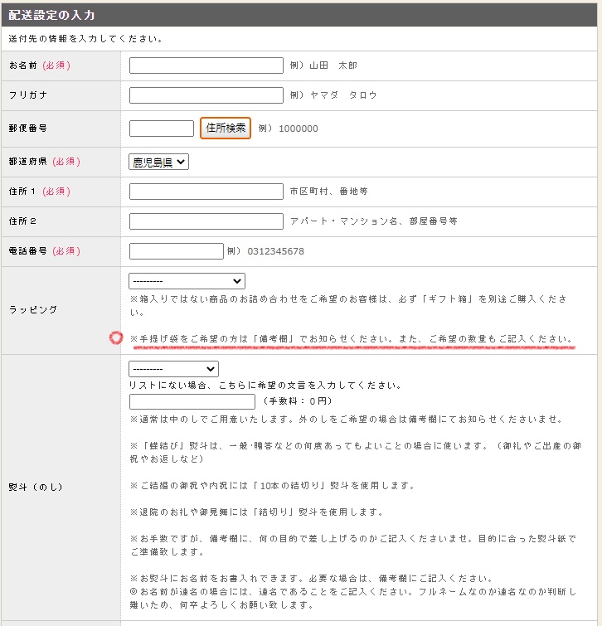
Task: Click the 住所2 apartment name input field
Action: click(x=206, y=221)
